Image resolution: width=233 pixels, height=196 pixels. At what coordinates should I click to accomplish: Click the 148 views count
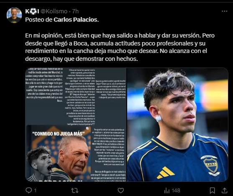pyautogui.click(x=176, y=191)
